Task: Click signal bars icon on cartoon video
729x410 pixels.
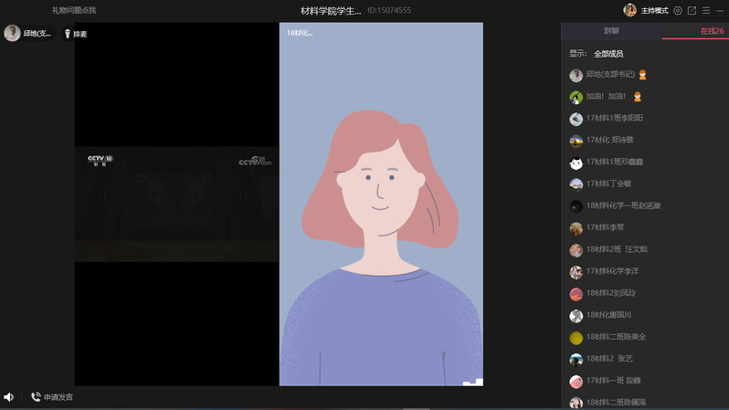Action: tap(471, 382)
